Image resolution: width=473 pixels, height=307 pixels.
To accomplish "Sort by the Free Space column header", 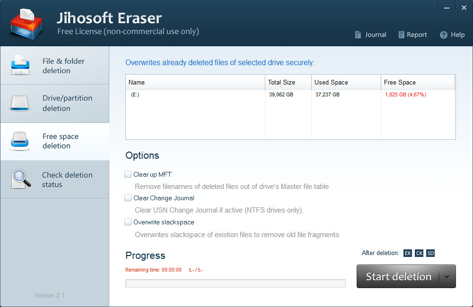I will pyautogui.click(x=418, y=82).
